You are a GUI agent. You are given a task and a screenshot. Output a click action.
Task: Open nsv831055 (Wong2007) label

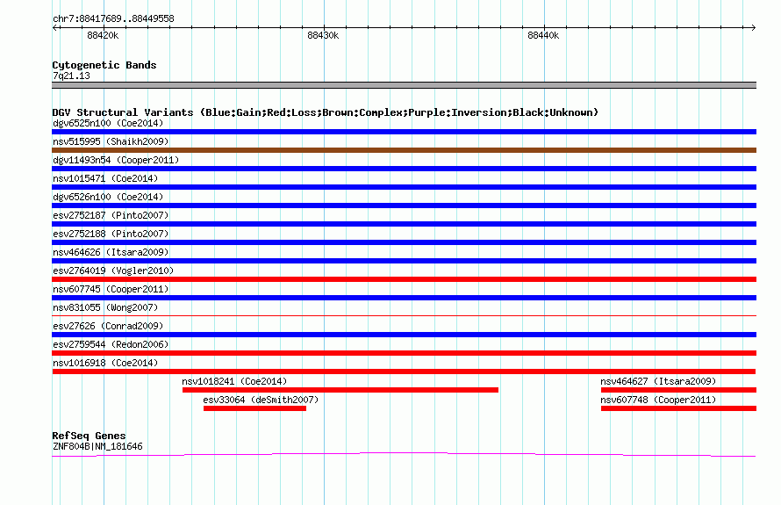[105, 307]
